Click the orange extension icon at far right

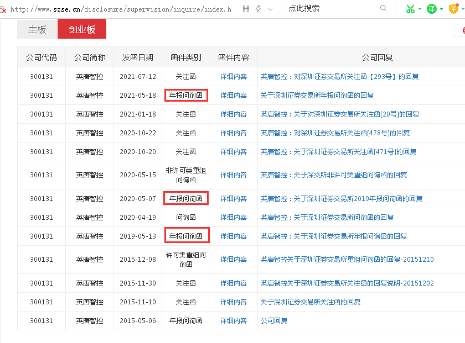point(454,9)
